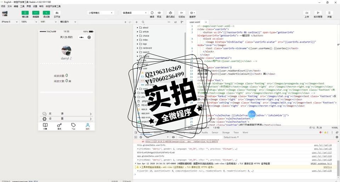Open version management (版本管理)
340x182 pixels.
[x=318, y=13]
